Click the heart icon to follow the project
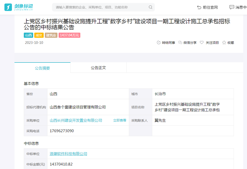 (x=201, y=43)
